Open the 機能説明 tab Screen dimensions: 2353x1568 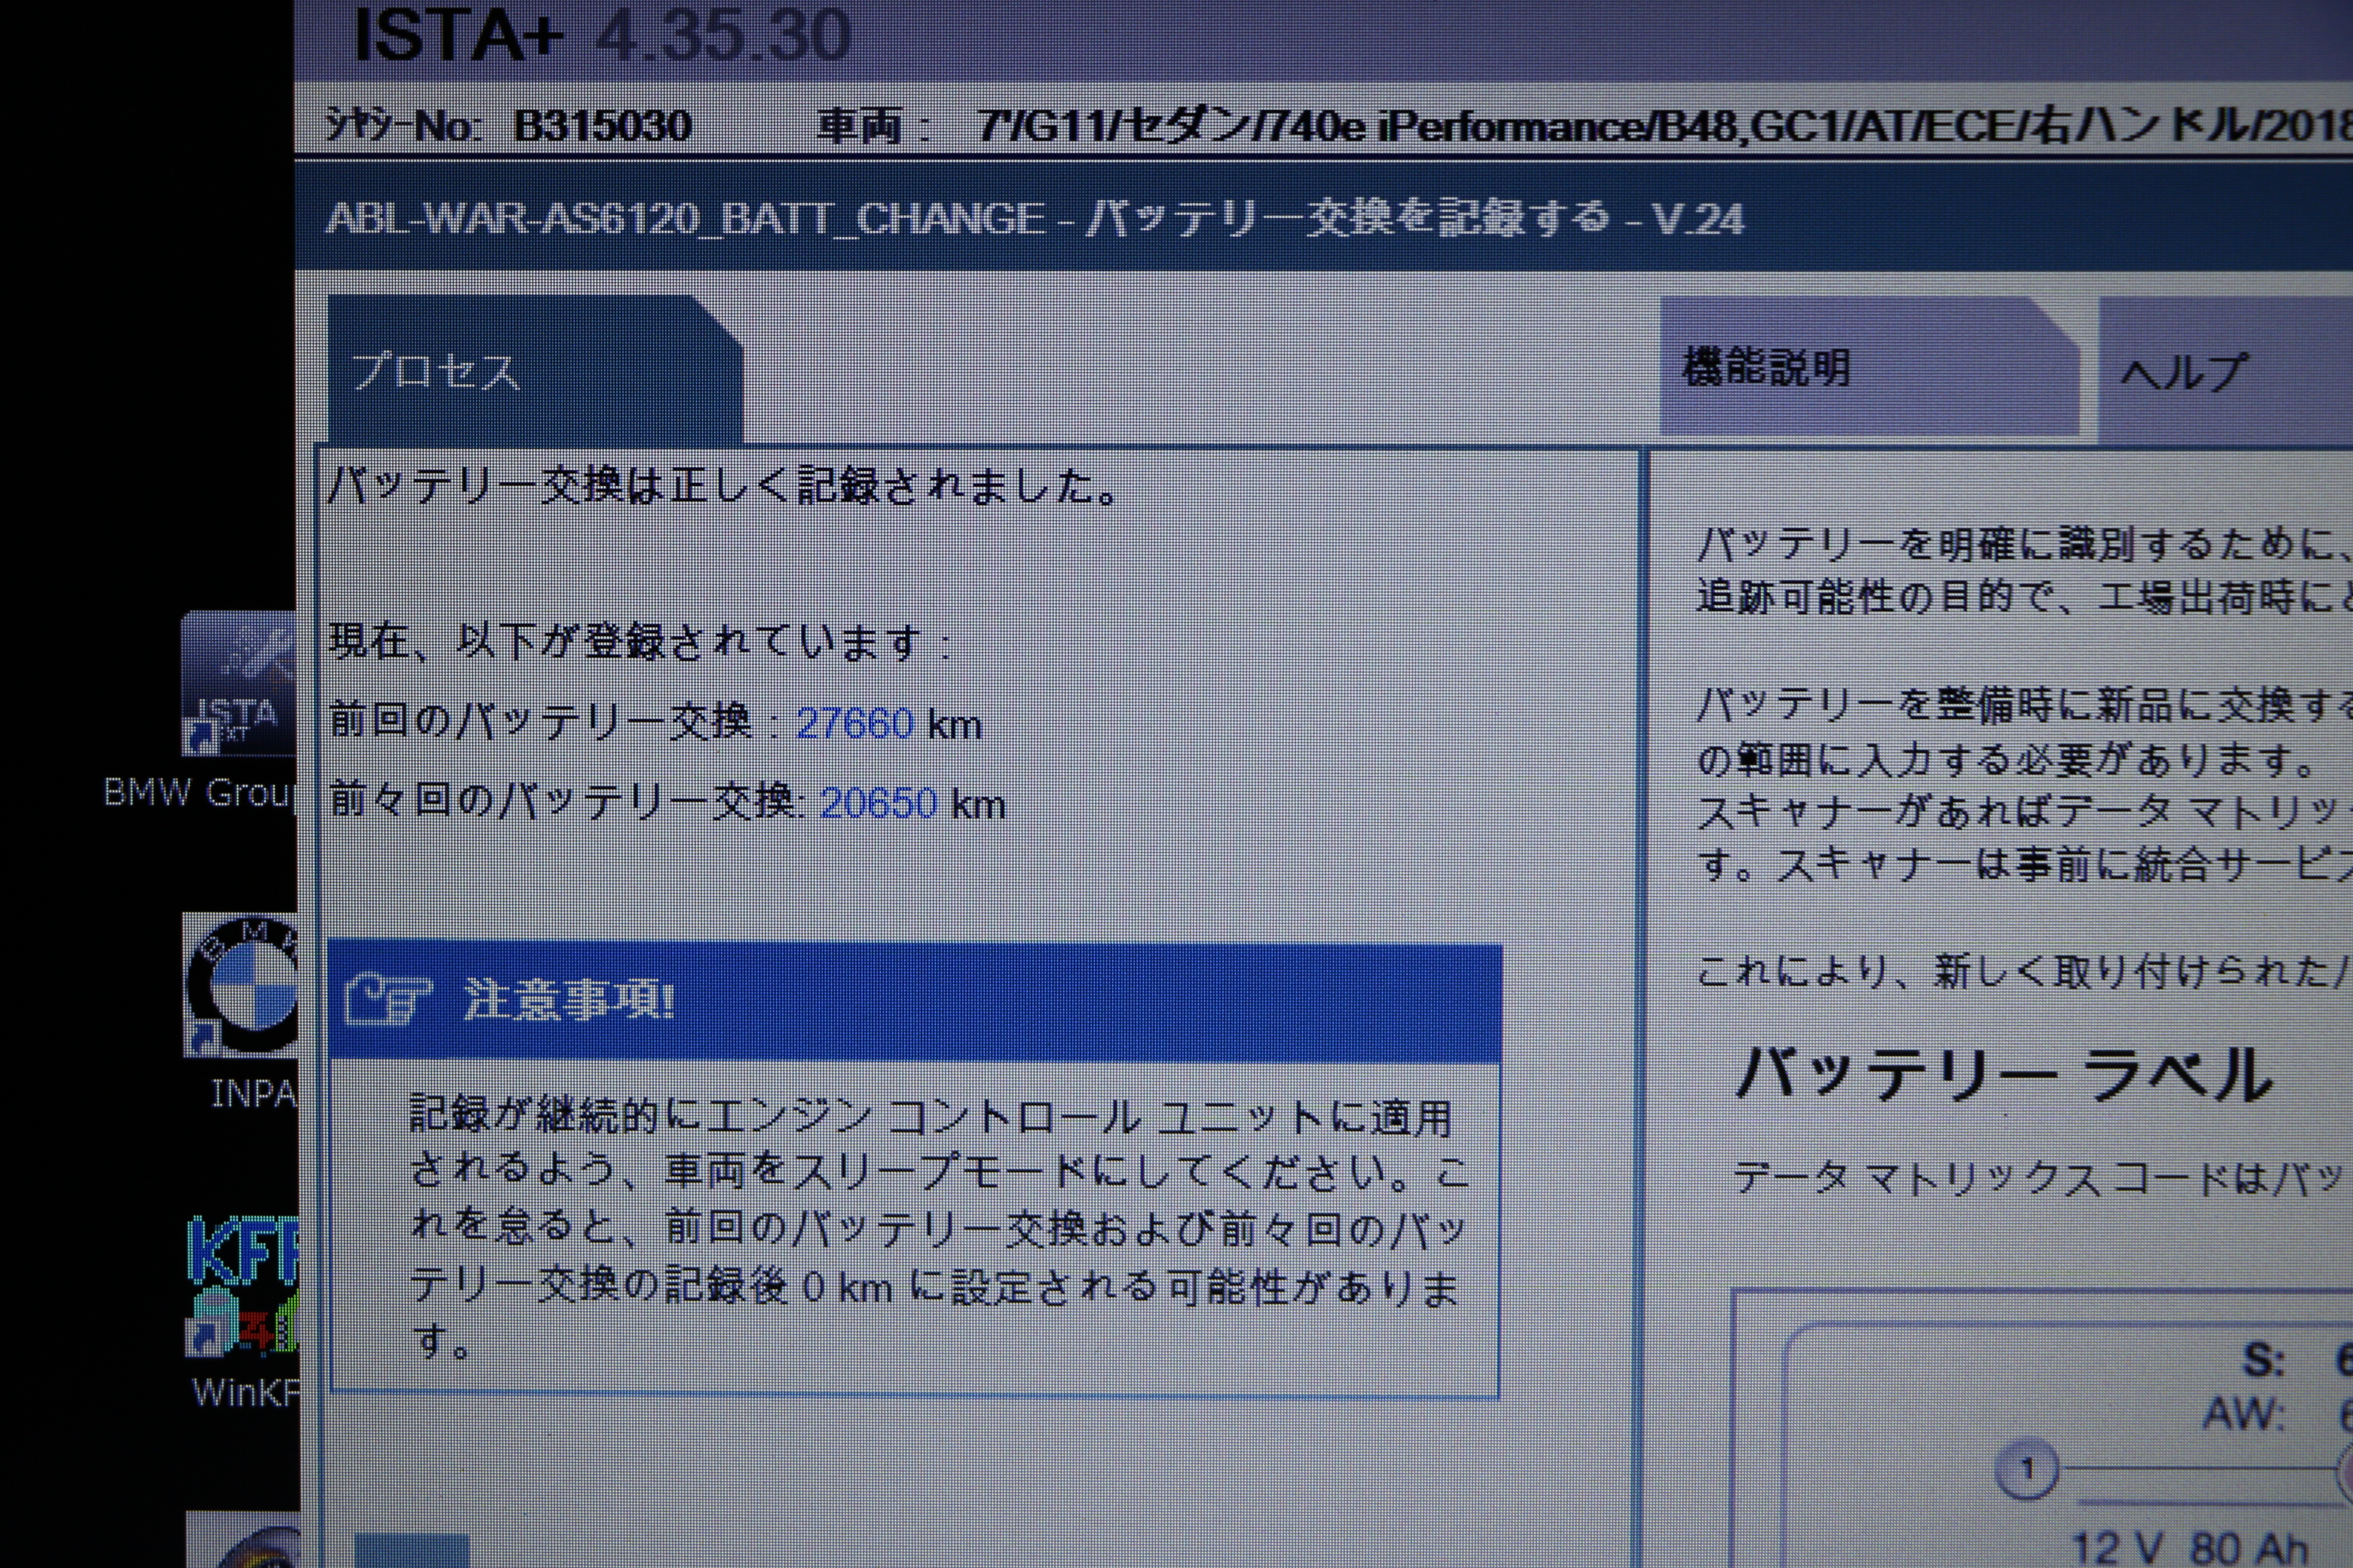coord(1869,367)
